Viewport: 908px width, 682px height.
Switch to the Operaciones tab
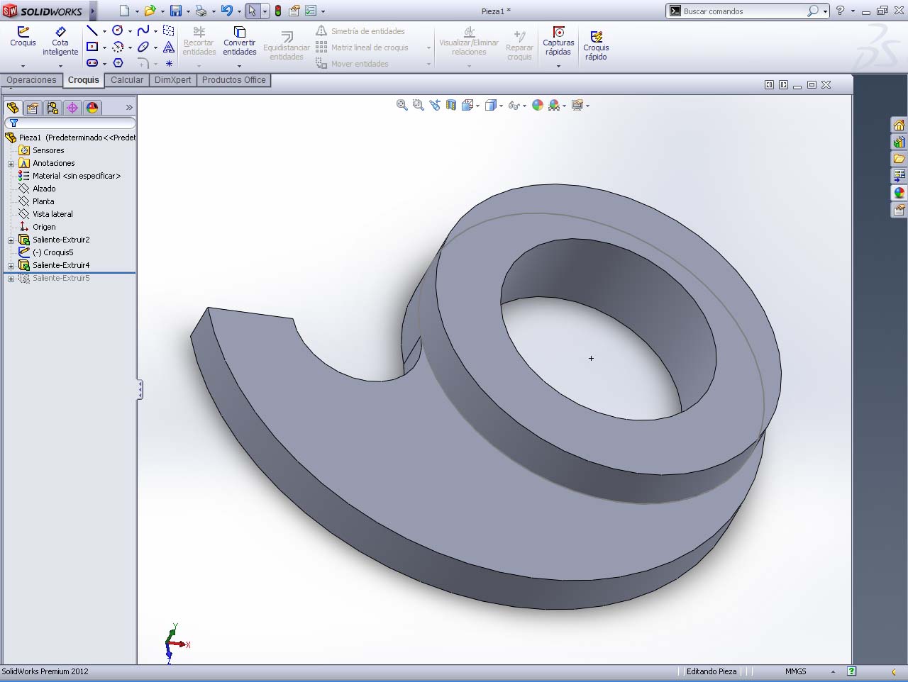(x=31, y=80)
